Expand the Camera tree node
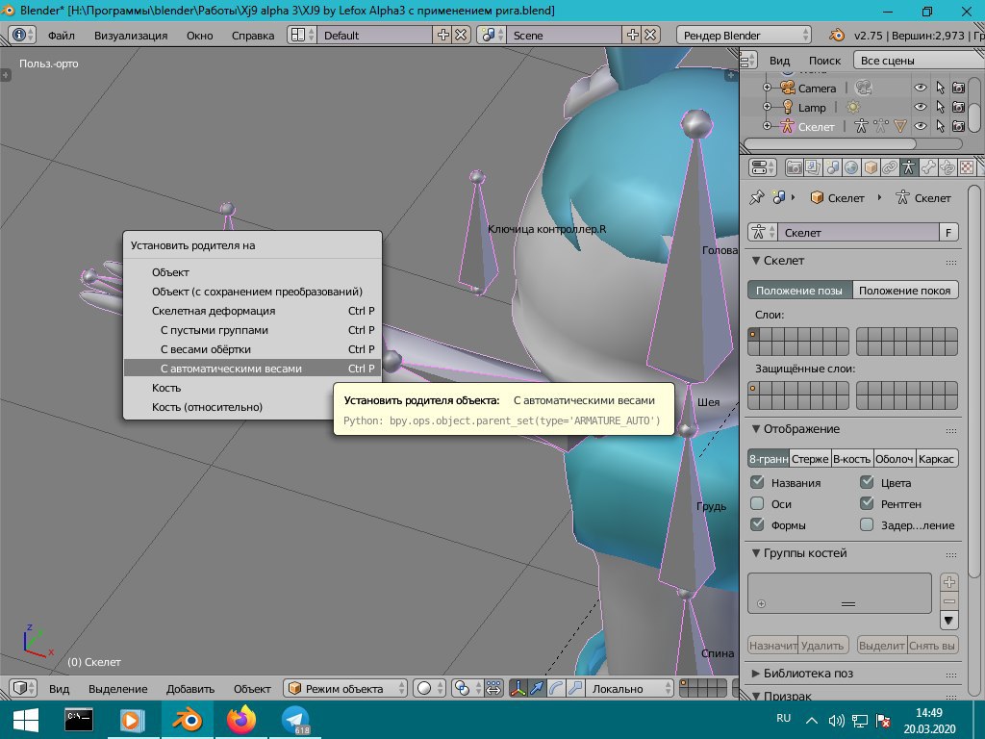The width and height of the screenshot is (985, 739). pos(767,88)
